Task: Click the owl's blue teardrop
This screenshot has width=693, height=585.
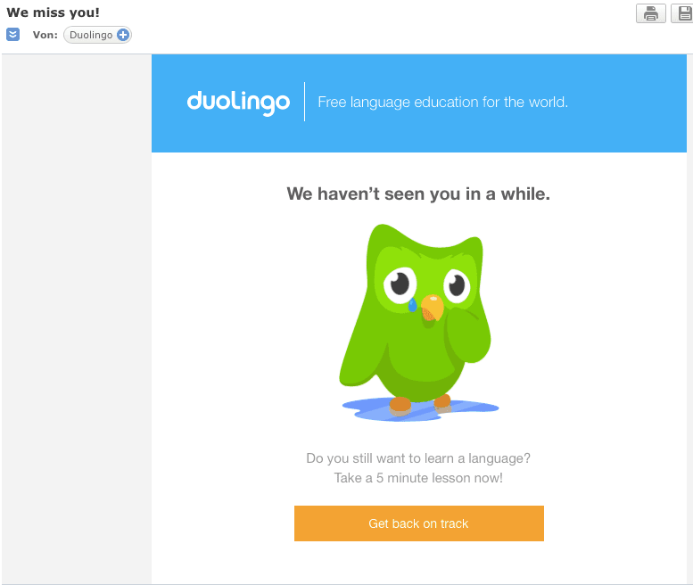Action: [x=412, y=305]
